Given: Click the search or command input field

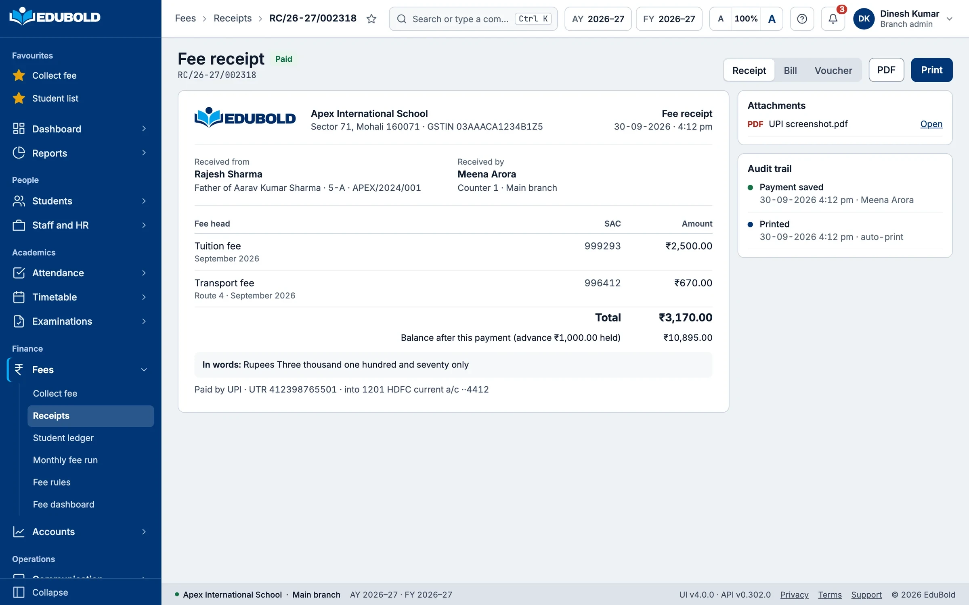Looking at the screenshot, I should tap(473, 19).
